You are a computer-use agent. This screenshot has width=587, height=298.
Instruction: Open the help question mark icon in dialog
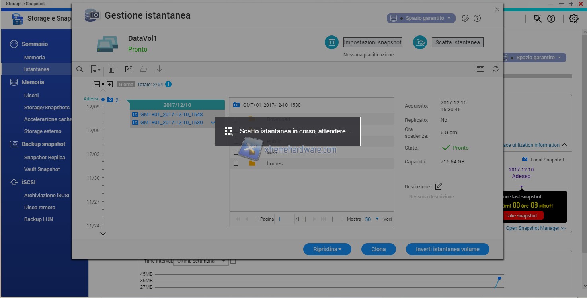coord(477,18)
